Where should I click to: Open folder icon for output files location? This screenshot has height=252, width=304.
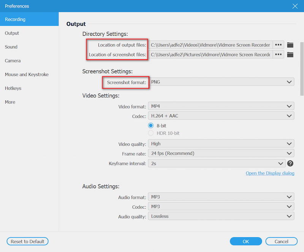[x=290, y=45]
